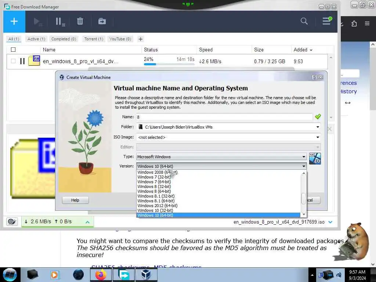Screen dimensions: 376x282
Task: Show hidden system tray icons
Action: pos(312,275)
